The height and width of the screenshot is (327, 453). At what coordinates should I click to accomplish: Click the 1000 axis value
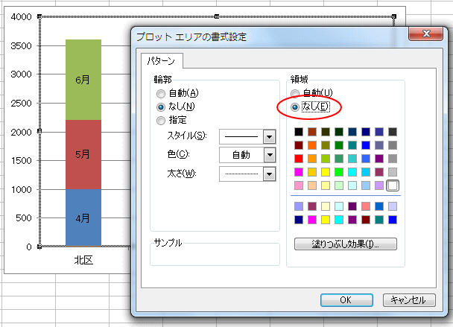click(21, 190)
